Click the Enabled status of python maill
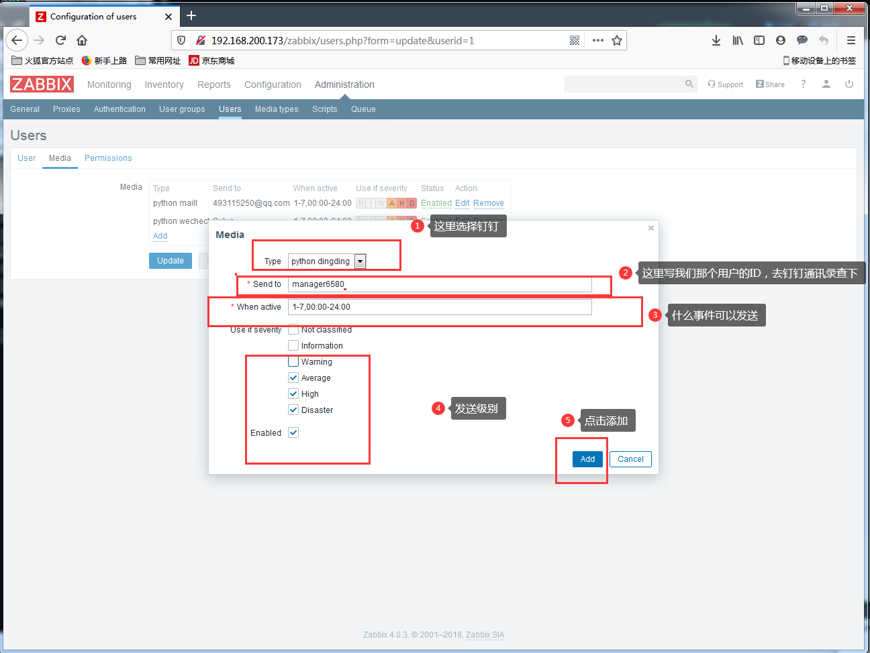The height and width of the screenshot is (653, 870). point(436,203)
